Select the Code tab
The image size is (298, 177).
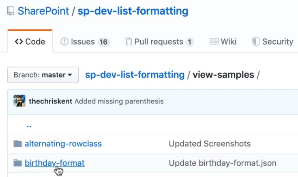coord(30,41)
